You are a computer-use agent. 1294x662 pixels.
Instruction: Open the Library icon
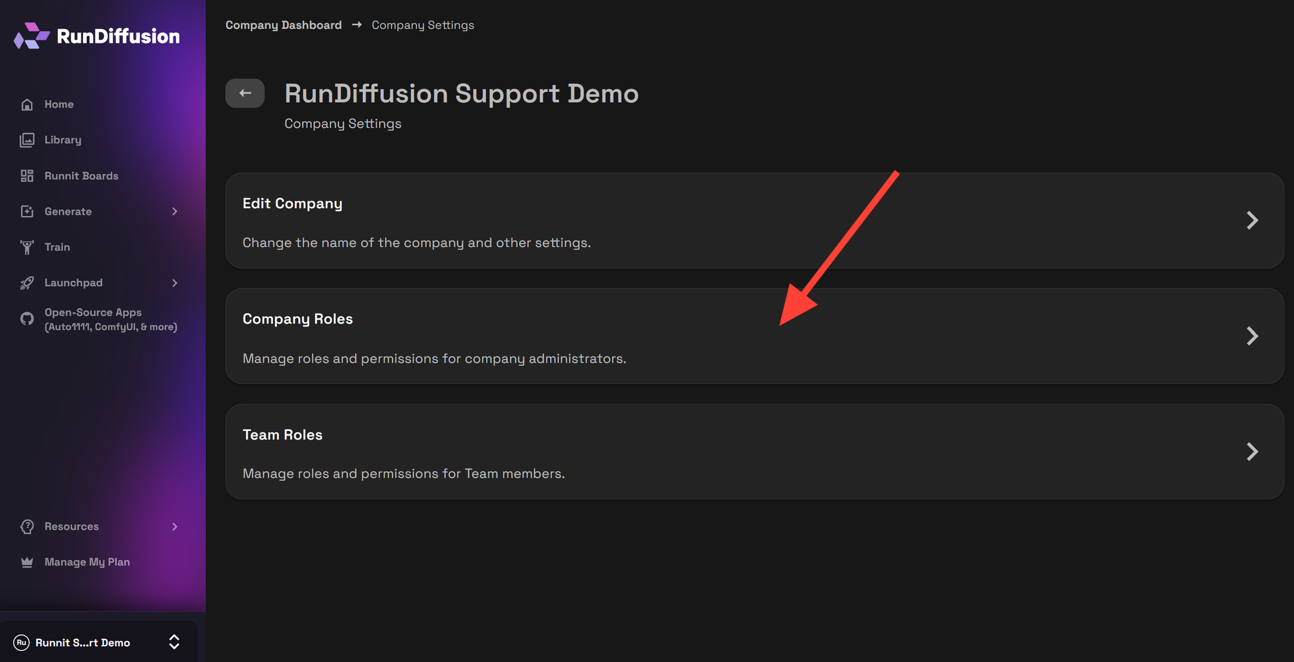(27, 140)
